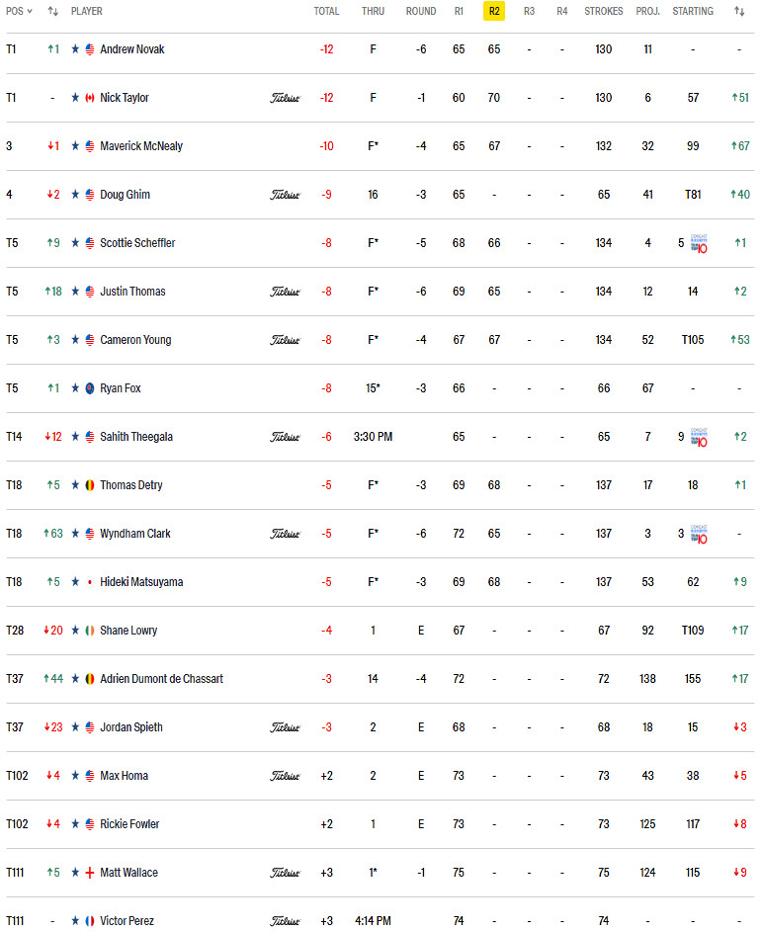Image resolution: width=761 pixels, height=932 pixels.
Task: Click the Titleist logo beside Max Homa
Action: [x=286, y=776]
